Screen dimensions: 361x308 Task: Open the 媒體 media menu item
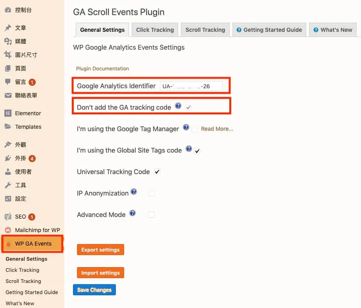tap(21, 41)
